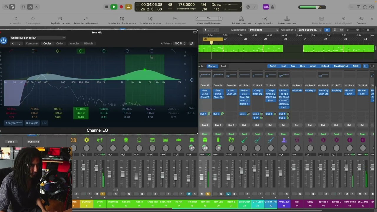Click Couper la section icon
377x212 pixels.
[264, 19]
